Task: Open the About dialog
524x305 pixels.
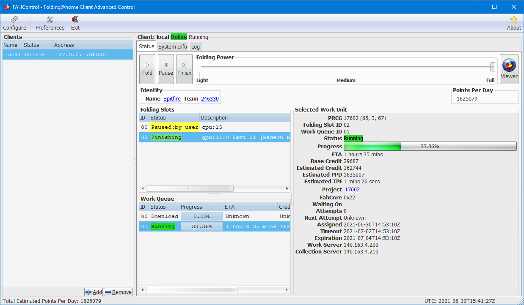Action: pyautogui.click(x=514, y=23)
